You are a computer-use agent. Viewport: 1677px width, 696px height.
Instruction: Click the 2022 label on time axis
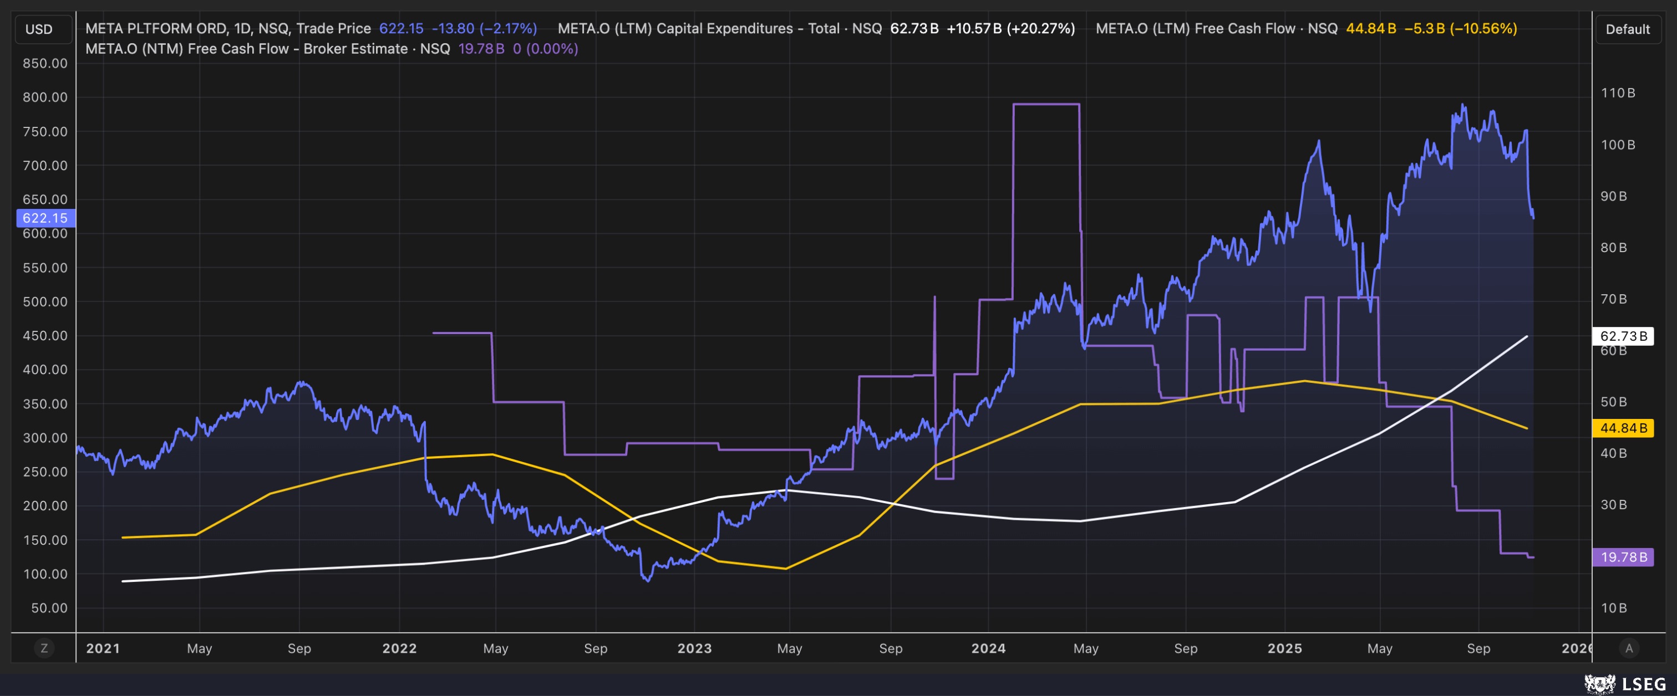(x=399, y=648)
